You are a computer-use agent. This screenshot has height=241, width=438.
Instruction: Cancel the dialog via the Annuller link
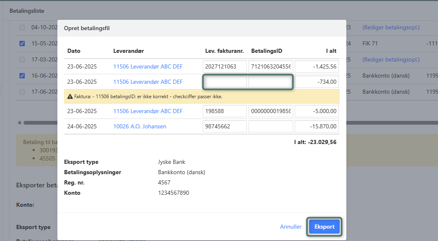click(291, 227)
